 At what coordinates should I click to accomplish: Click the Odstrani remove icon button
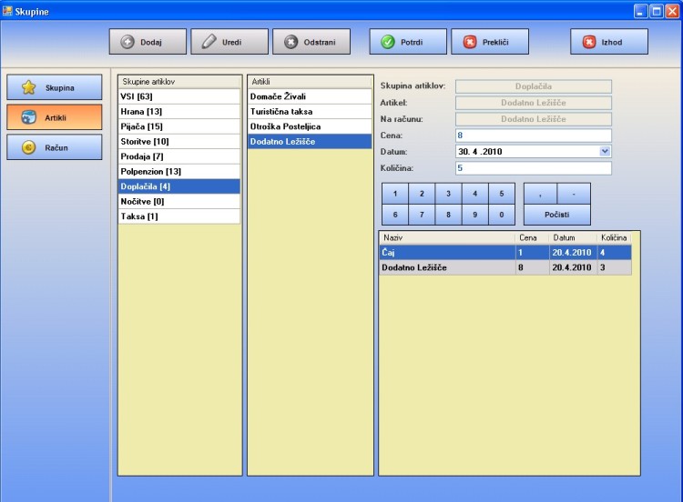311,42
